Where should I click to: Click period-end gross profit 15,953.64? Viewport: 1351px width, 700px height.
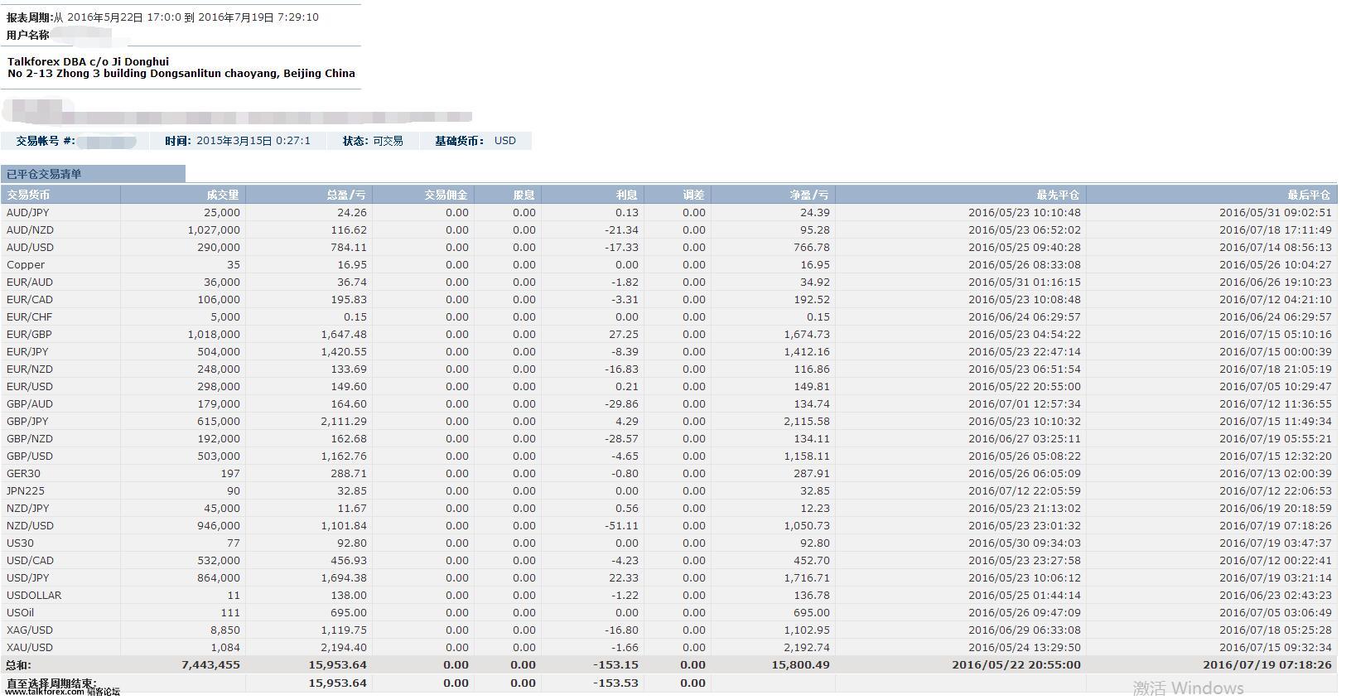click(x=338, y=683)
